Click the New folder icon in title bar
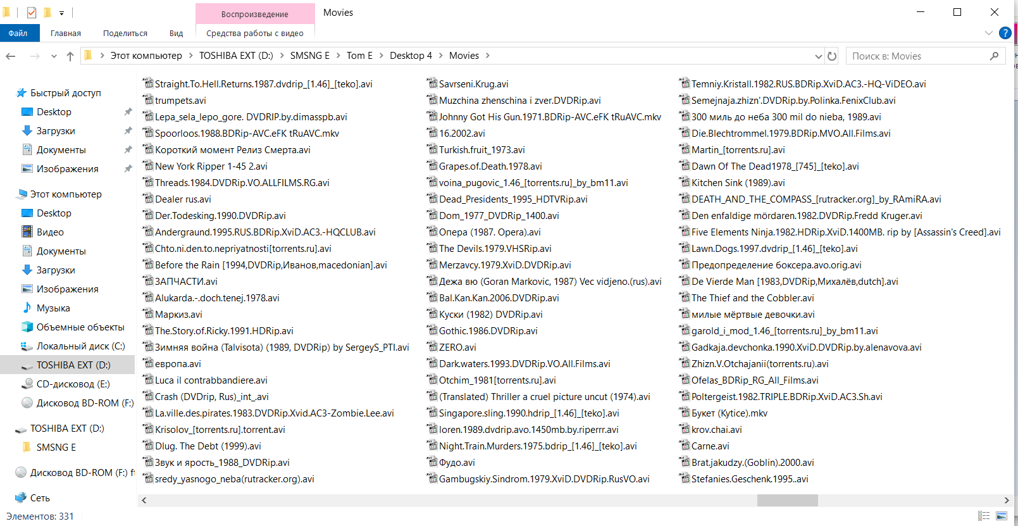This screenshot has height=526, width=1018. 47,12
